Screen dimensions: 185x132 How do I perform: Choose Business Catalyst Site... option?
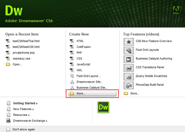(x=92, y=88)
